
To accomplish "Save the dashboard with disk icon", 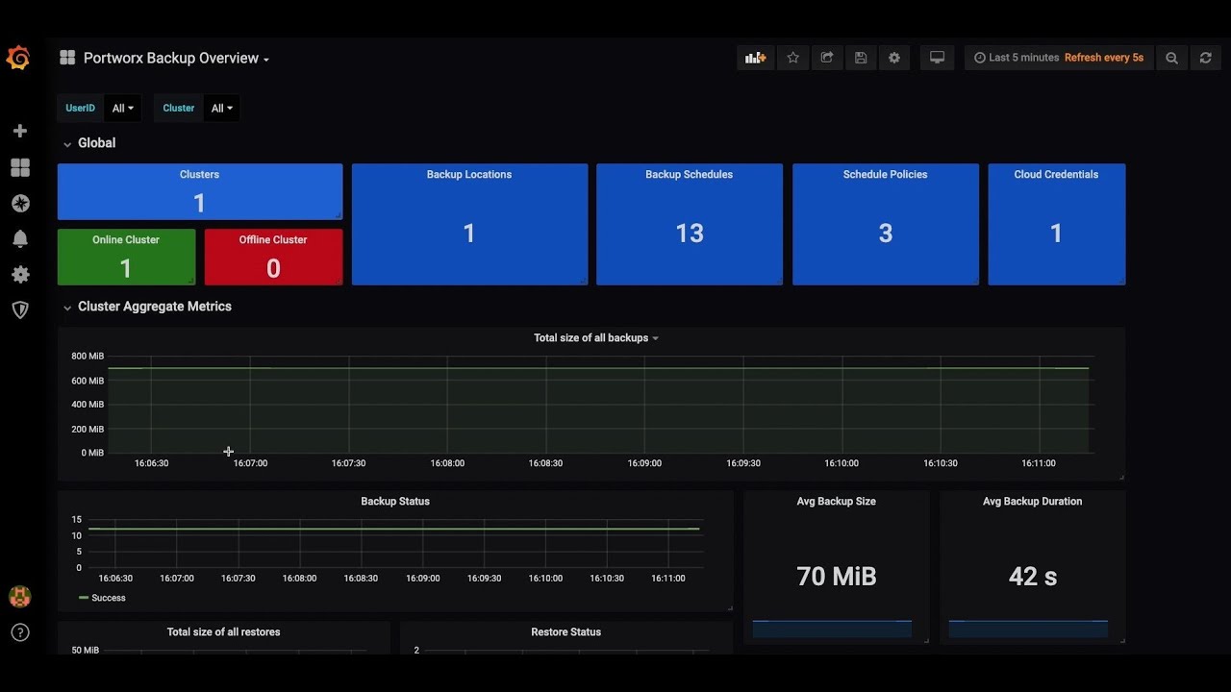I will point(861,58).
